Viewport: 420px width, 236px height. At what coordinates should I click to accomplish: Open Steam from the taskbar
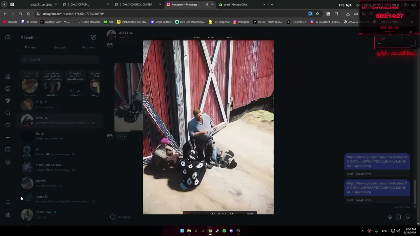(217, 231)
